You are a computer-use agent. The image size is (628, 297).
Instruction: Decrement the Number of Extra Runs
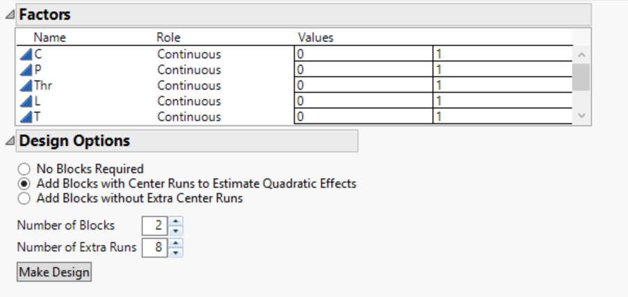(175, 252)
